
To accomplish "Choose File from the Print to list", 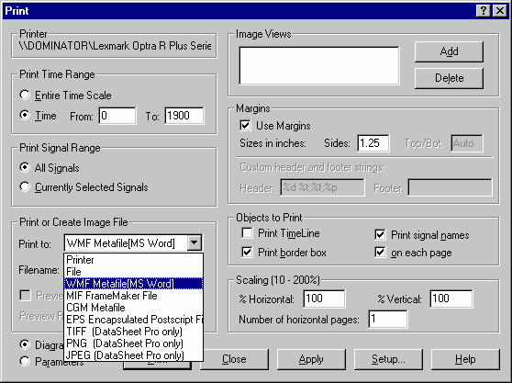I will point(134,272).
